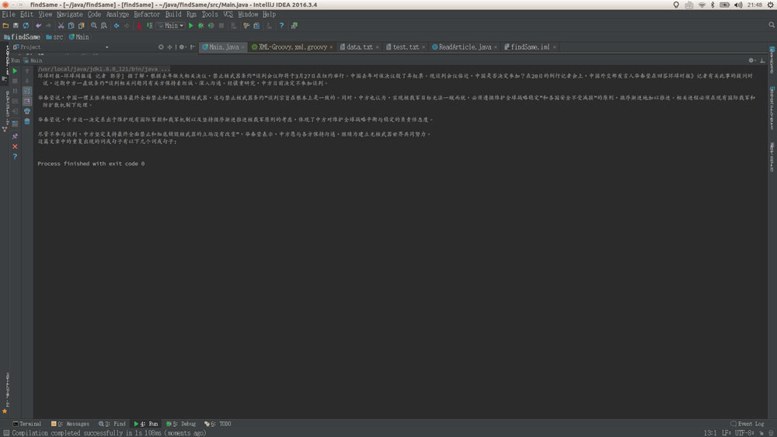Close Run panel with red X icon
This screenshot has height=437, width=777.
point(15,146)
